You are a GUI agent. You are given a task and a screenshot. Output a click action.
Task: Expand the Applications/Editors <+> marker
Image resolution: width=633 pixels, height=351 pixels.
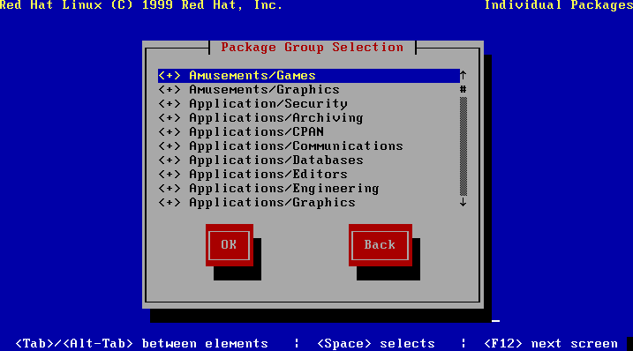170,175
